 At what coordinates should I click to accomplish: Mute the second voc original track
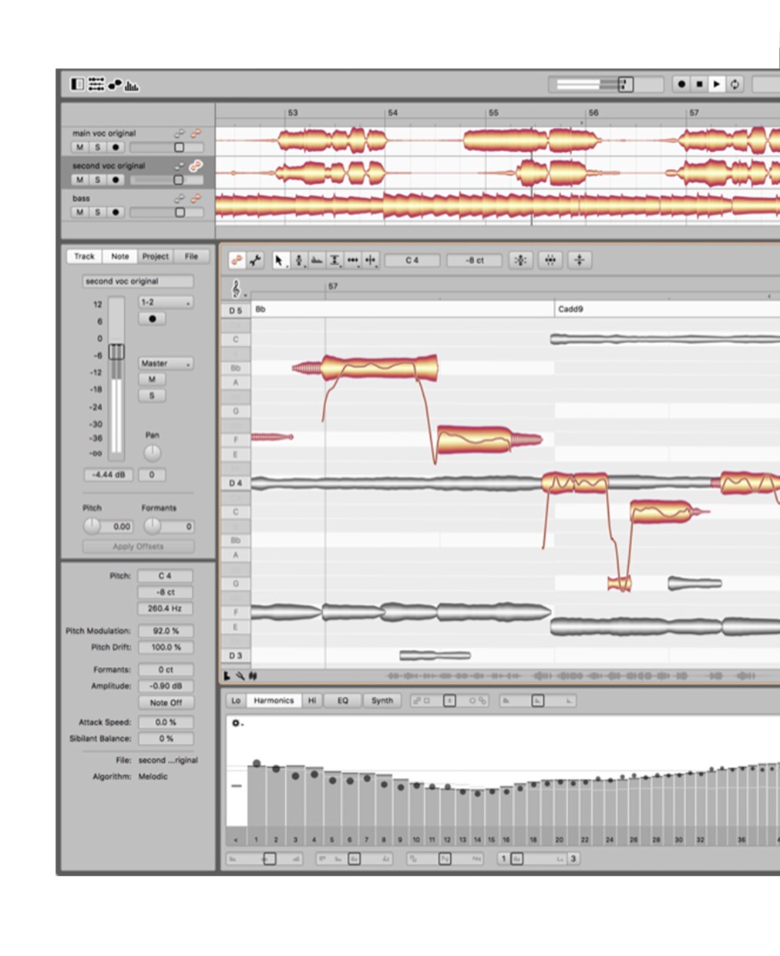[79, 180]
